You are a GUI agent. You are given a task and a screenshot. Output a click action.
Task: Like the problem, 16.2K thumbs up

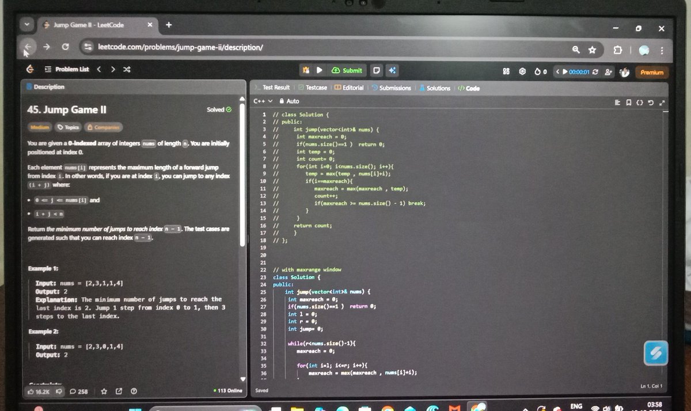[x=40, y=391]
